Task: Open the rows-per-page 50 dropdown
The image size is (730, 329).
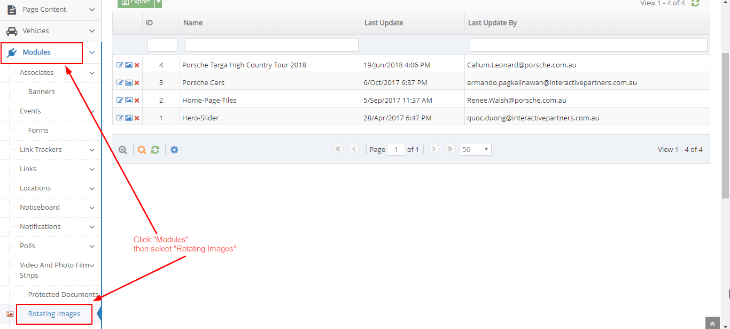Action: point(475,150)
